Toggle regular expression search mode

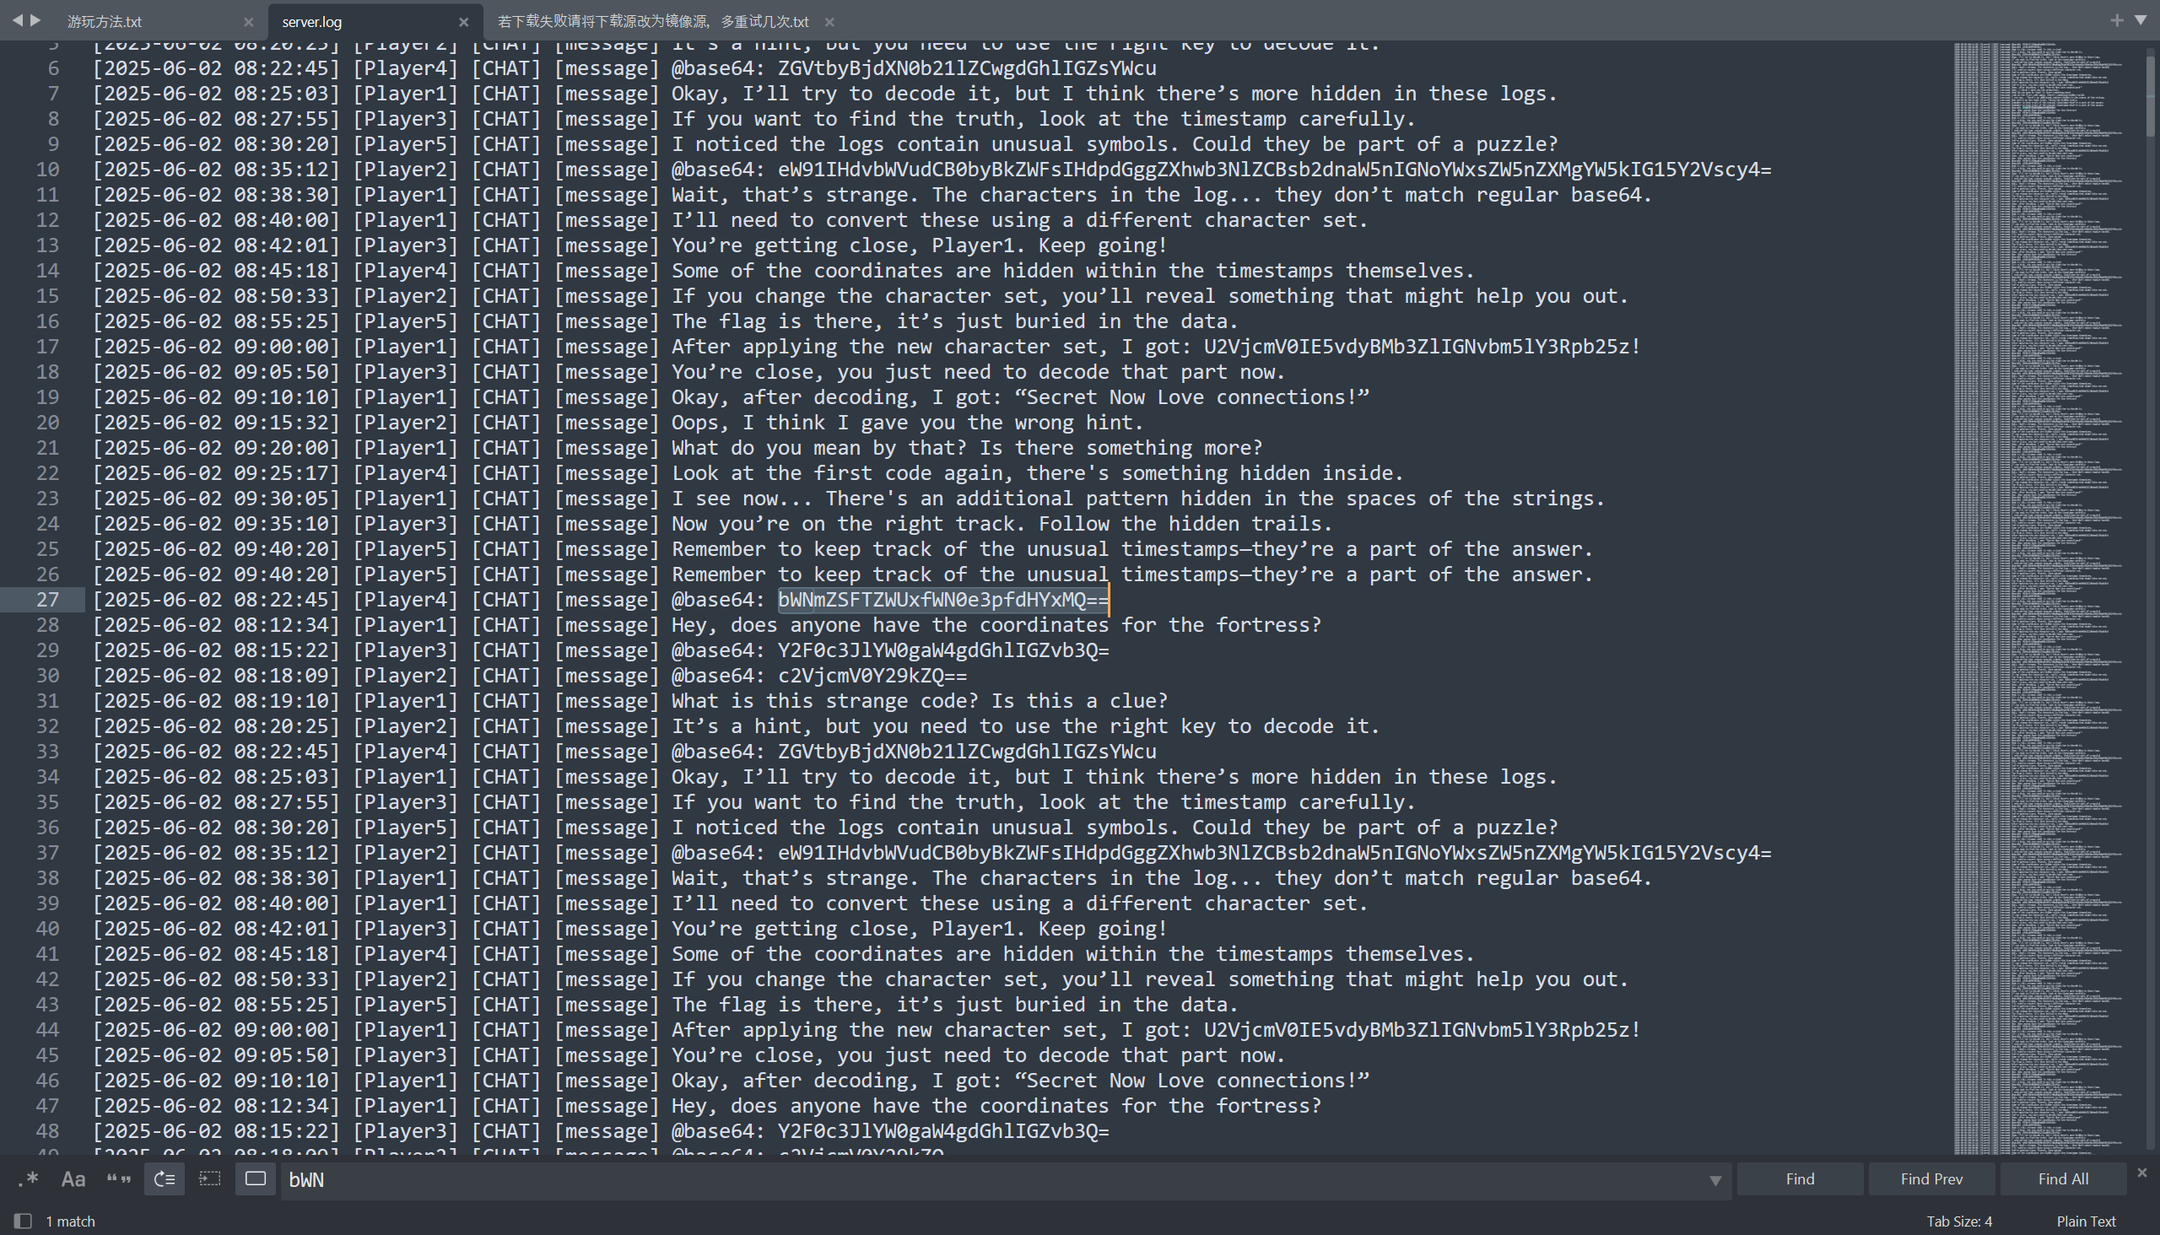pyautogui.click(x=28, y=1179)
